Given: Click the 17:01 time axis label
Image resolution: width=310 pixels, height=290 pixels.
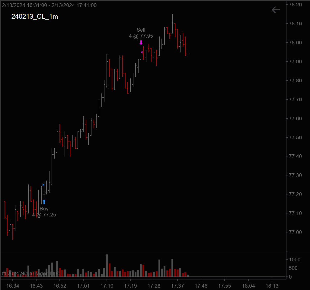Looking at the screenshot, I should coord(83,286).
